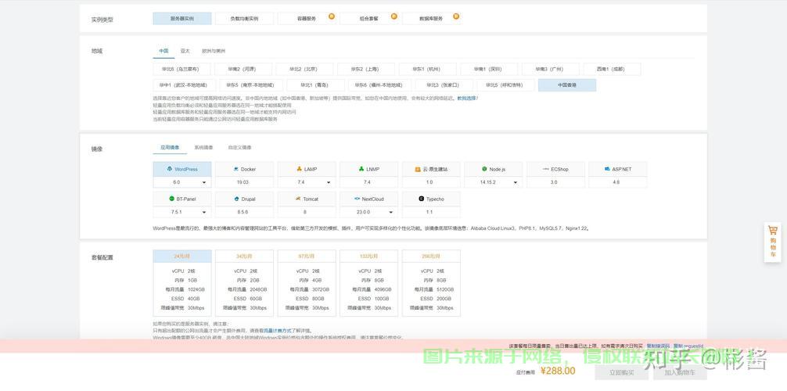Choose region 华东6 (福州-本地地域)
This screenshot has width=787, height=391.
(380, 85)
